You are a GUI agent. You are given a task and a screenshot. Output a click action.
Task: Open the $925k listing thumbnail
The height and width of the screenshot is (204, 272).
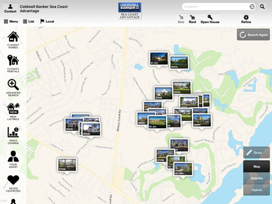182,87
